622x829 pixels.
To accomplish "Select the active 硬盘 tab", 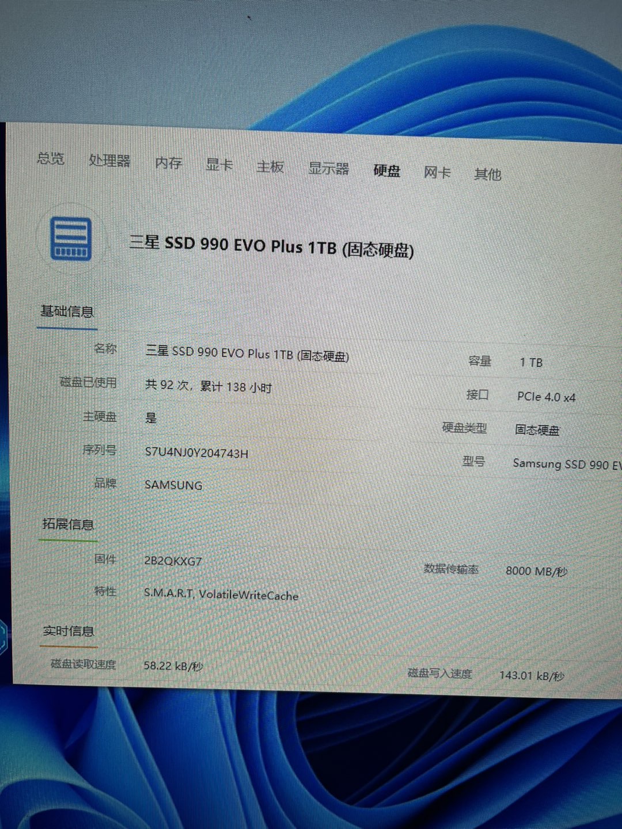I will pyautogui.click(x=386, y=171).
